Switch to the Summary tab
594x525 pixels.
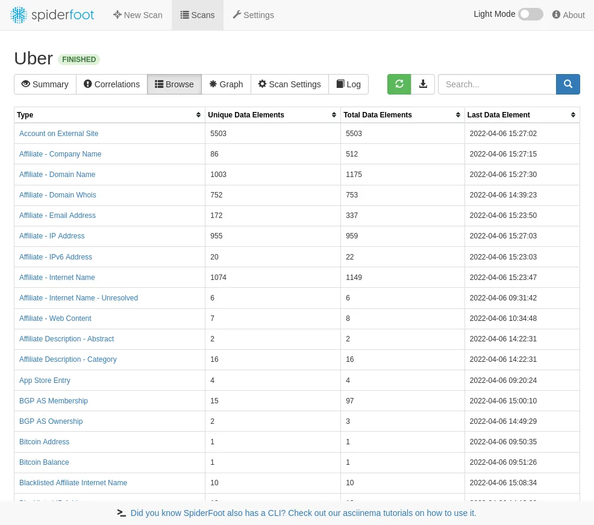(x=45, y=84)
